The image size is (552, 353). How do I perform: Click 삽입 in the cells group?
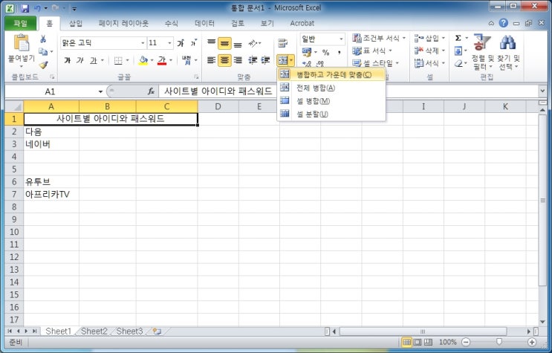[x=429, y=38]
